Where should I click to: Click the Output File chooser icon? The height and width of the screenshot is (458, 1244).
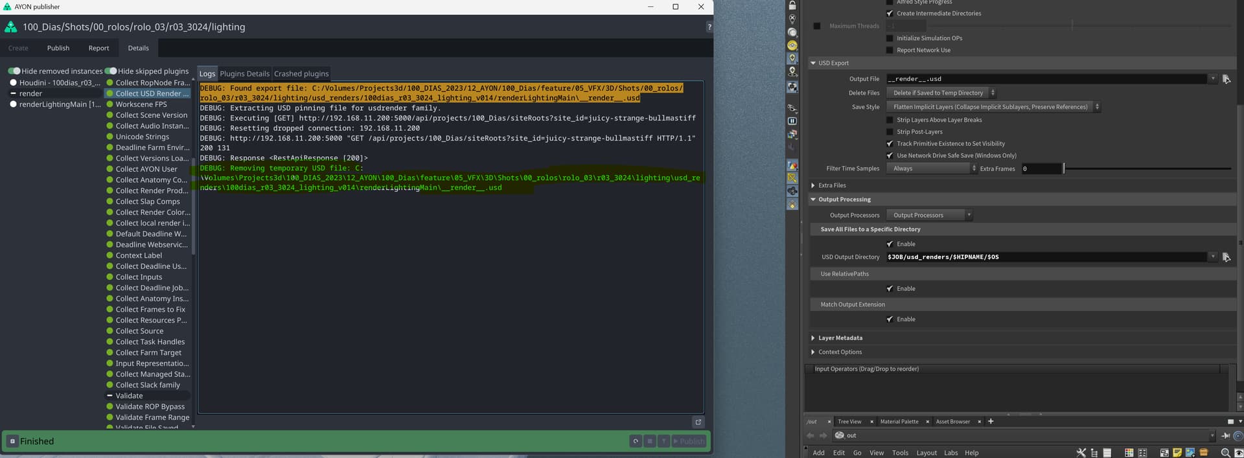[1226, 79]
